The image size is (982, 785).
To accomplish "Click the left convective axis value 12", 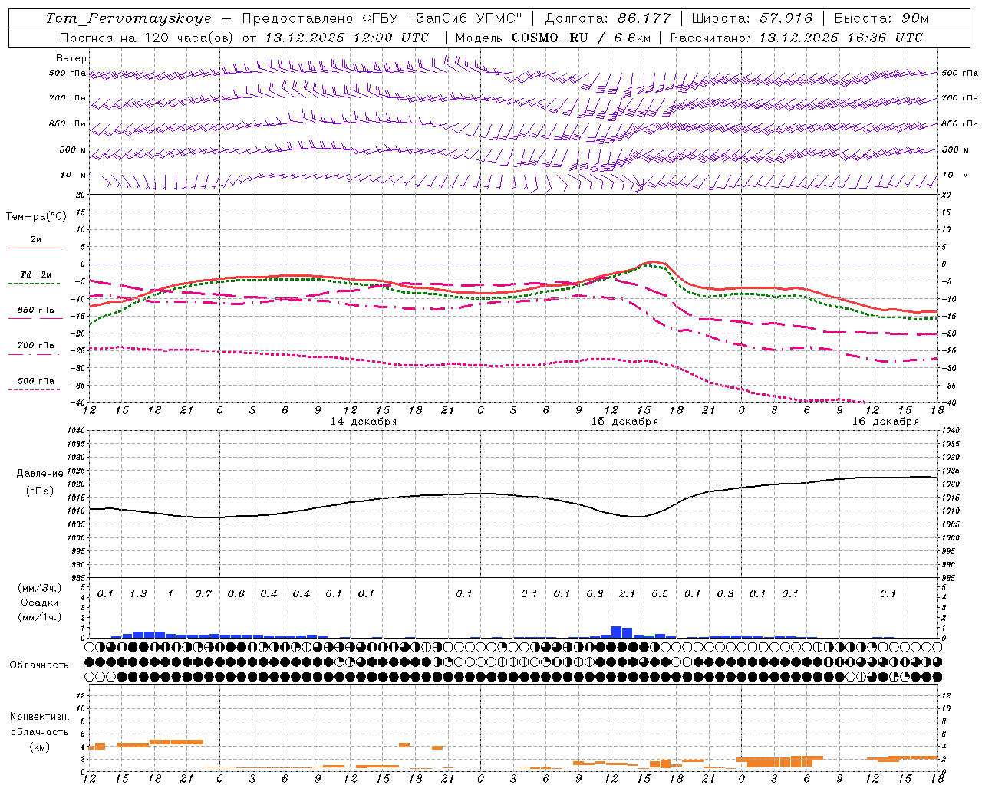I will pos(81,696).
